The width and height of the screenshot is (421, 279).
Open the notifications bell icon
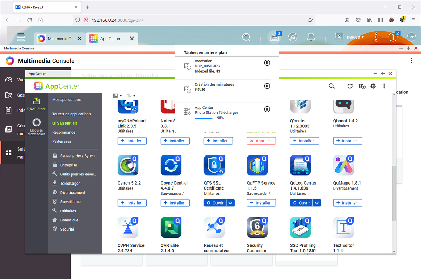311,37
